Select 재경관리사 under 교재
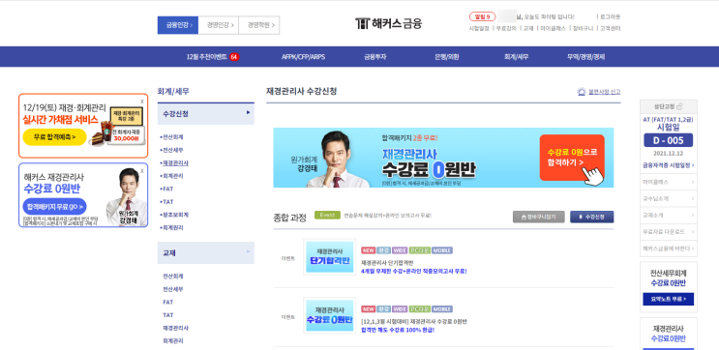Screen dimensions: 719x350 point(175,328)
